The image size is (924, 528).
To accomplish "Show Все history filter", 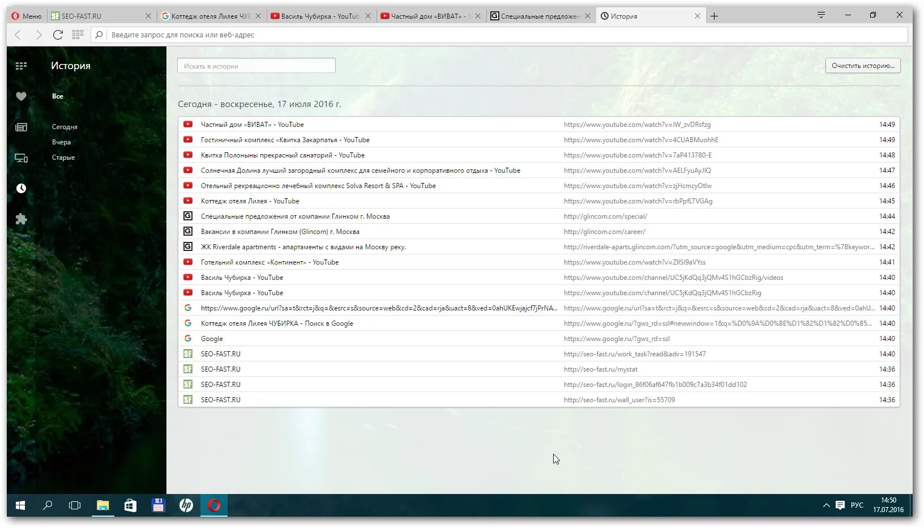I will [x=58, y=96].
